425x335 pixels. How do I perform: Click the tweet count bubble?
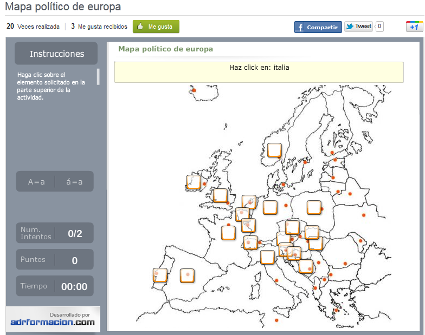(379, 27)
